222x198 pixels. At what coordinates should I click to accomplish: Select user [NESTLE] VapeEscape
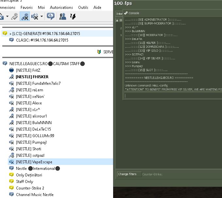pyautogui.click(x=60, y=162)
